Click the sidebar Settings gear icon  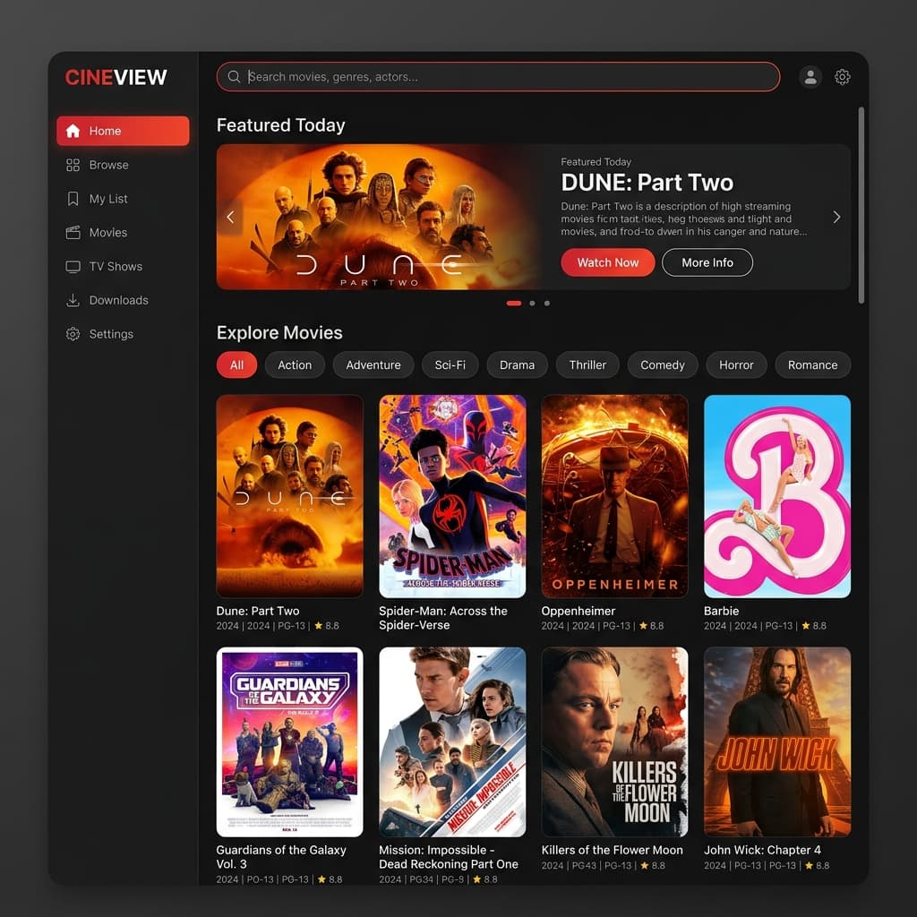click(73, 334)
